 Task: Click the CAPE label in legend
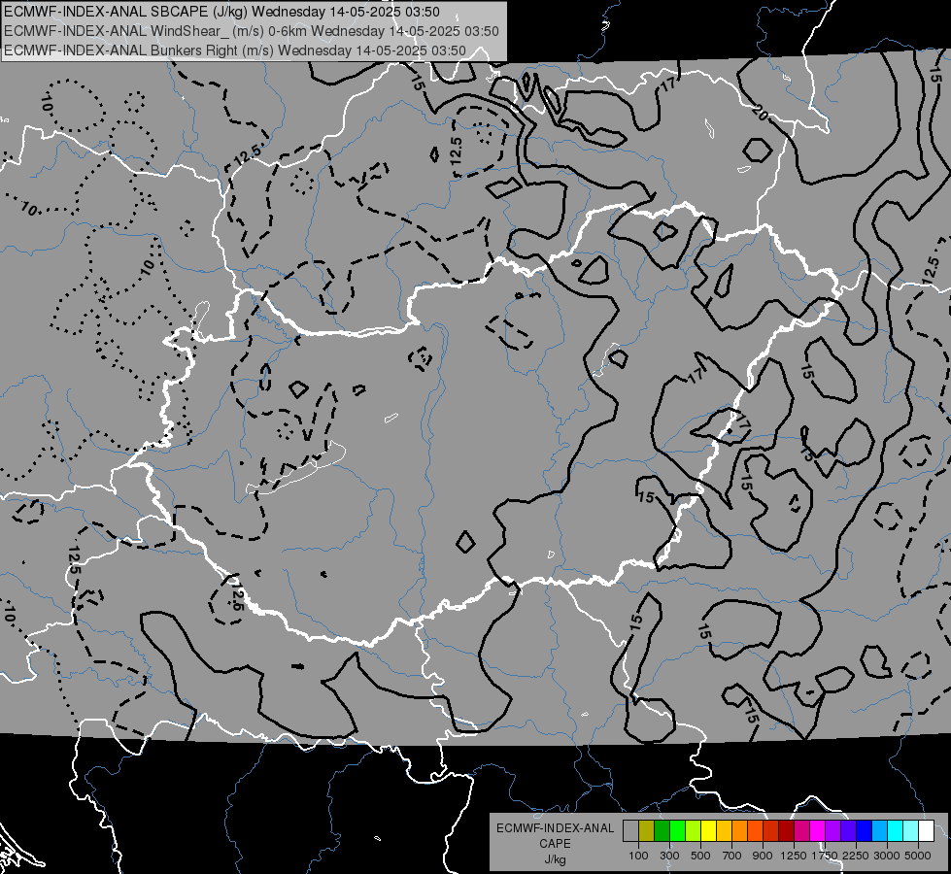point(555,844)
